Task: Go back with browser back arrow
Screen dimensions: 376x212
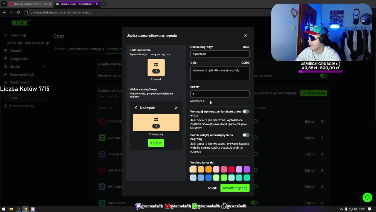Action: 4,12
